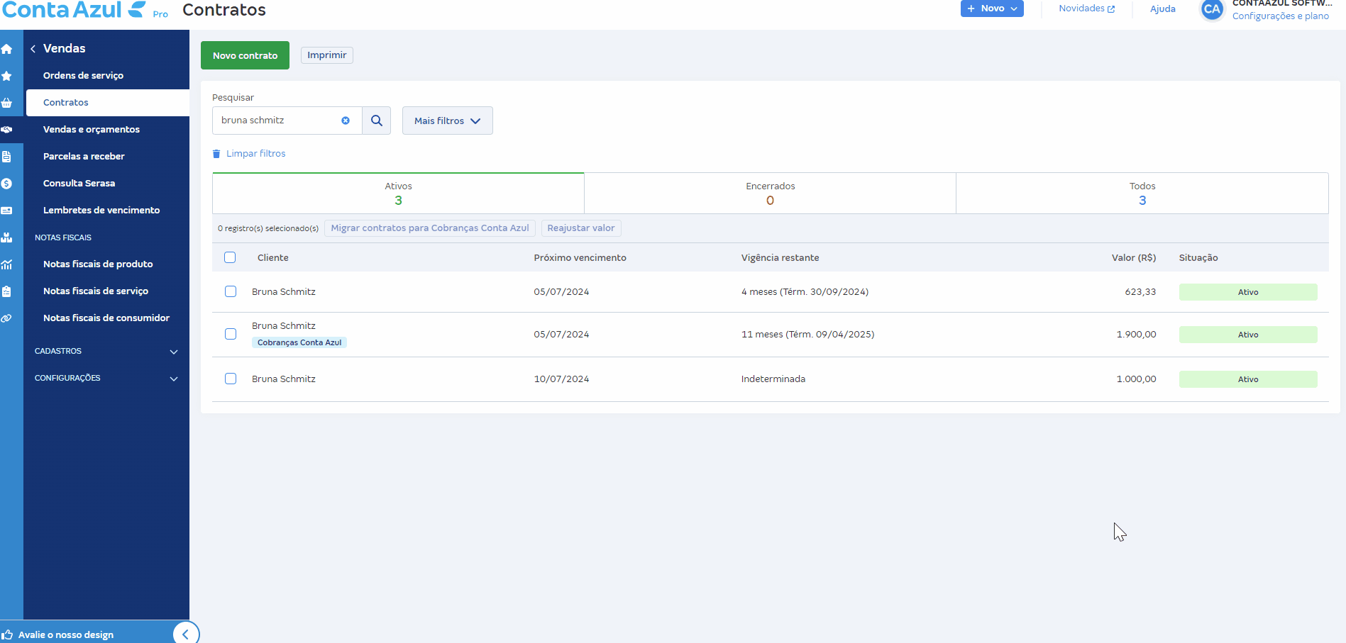Run search with magnifying glass button
The height and width of the screenshot is (643, 1346).
pos(377,121)
